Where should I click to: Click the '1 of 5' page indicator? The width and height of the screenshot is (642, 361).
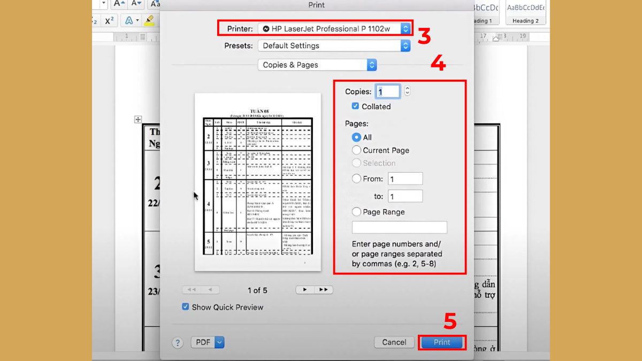click(x=257, y=290)
